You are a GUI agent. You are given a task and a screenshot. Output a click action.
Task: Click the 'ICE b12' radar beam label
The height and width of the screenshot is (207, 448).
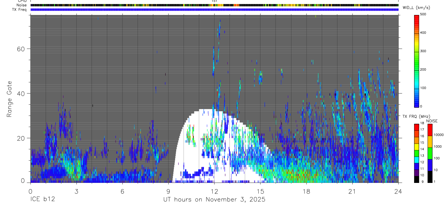point(42,200)
